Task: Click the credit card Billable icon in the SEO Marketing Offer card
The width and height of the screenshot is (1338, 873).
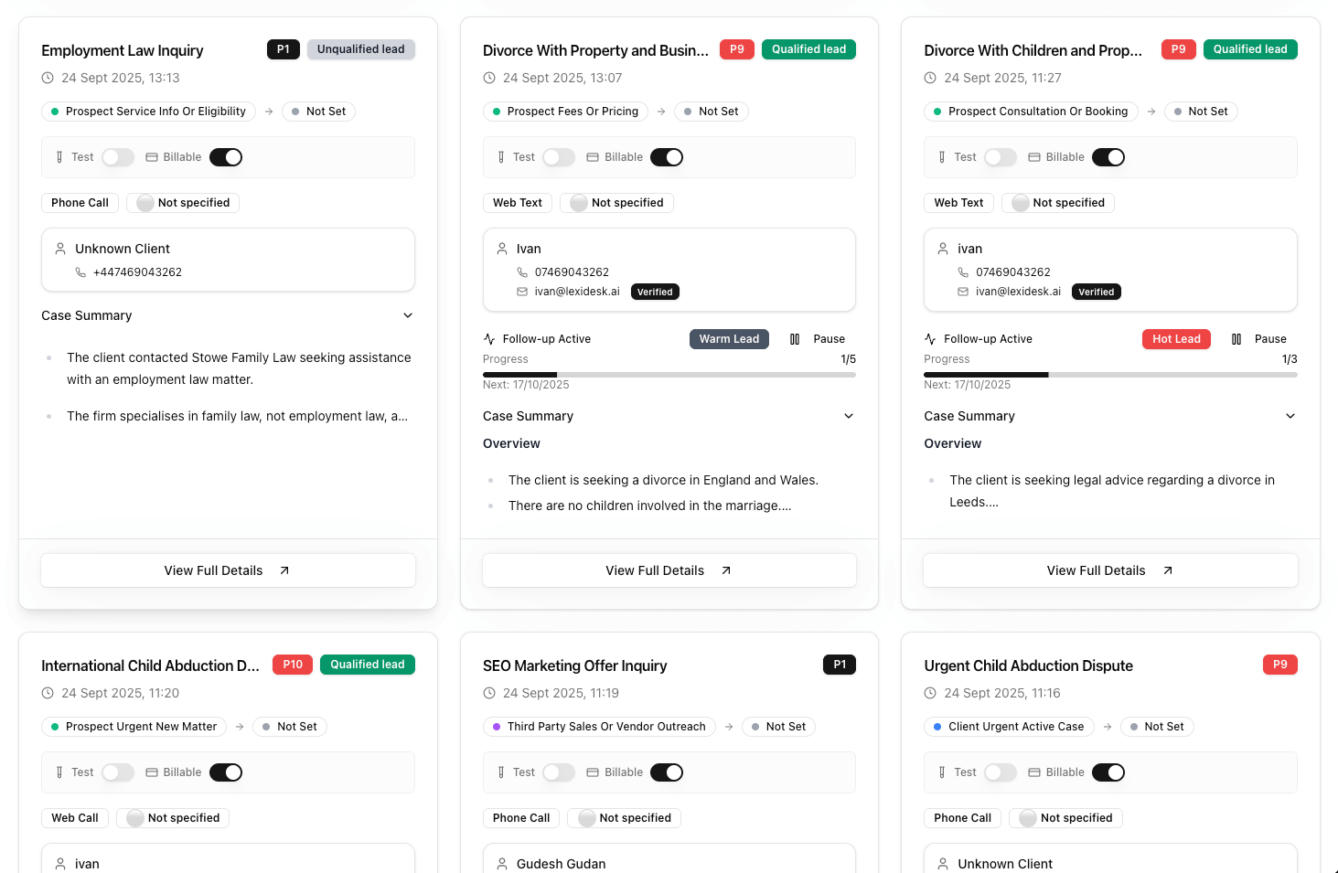Action: click(x=593, y=772)
